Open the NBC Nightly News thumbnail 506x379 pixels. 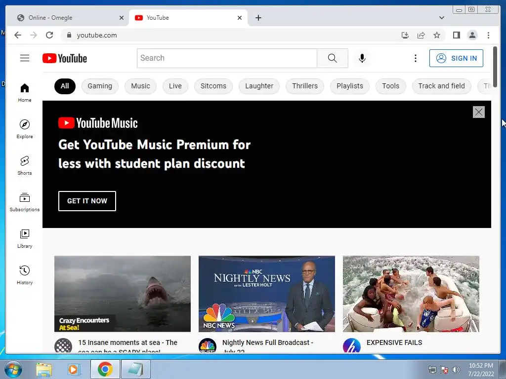266,294
